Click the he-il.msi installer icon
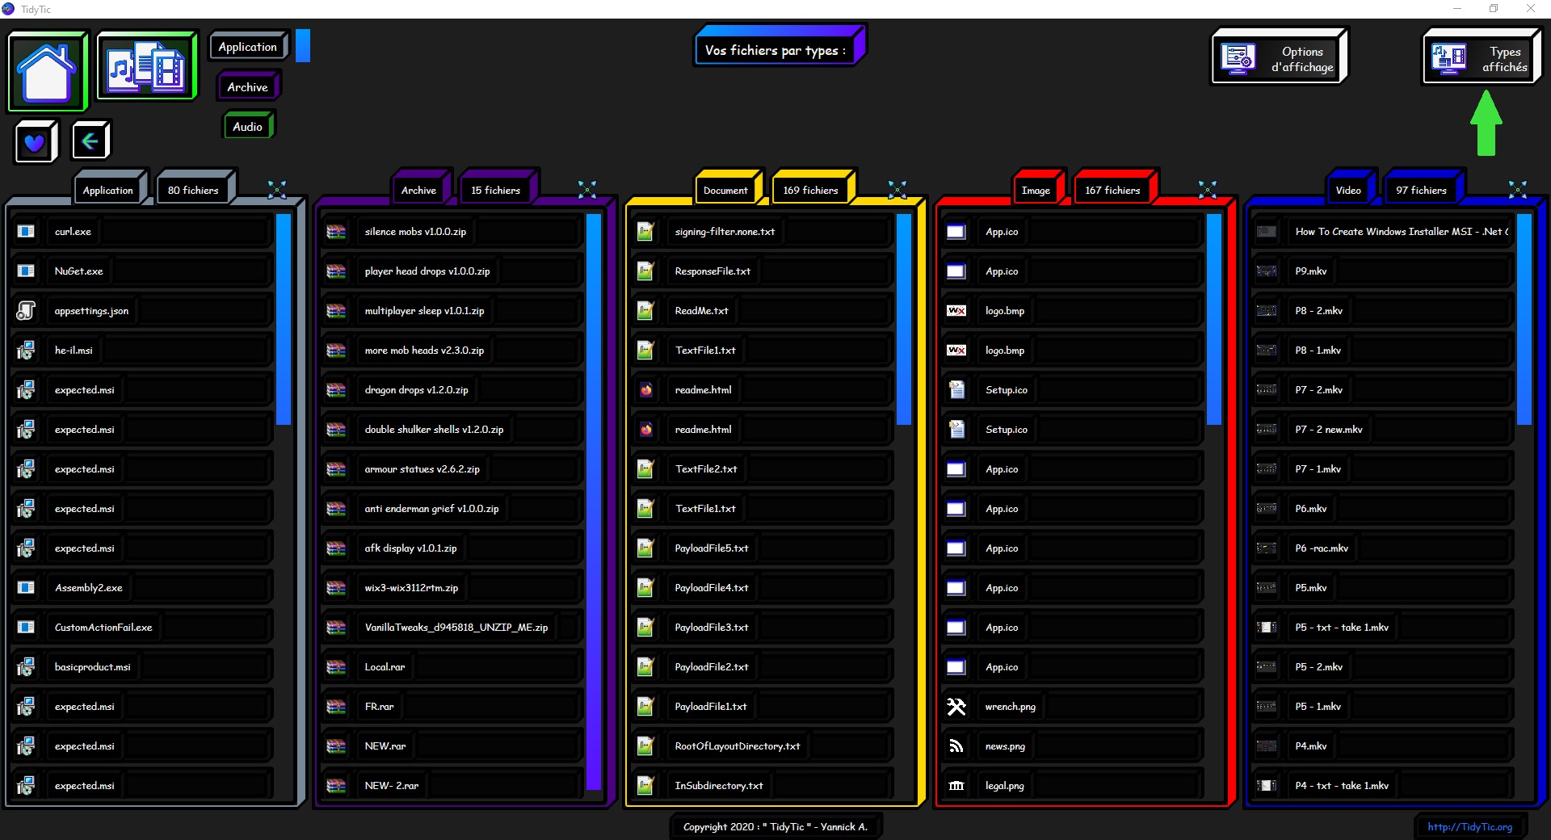This screenshot has width=1551, height=840. tap(26, 351)
